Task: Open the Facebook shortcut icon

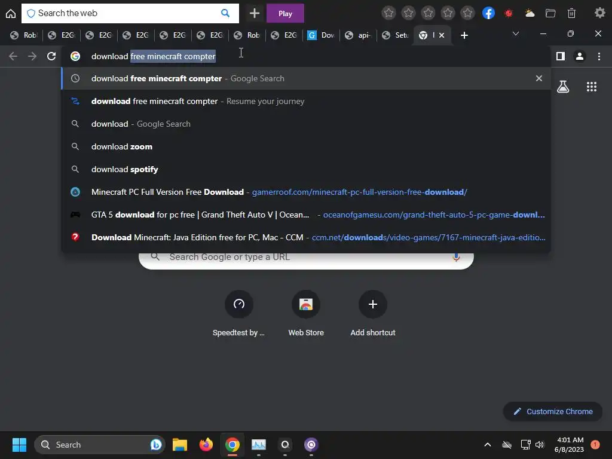Action: pos(488,13)
